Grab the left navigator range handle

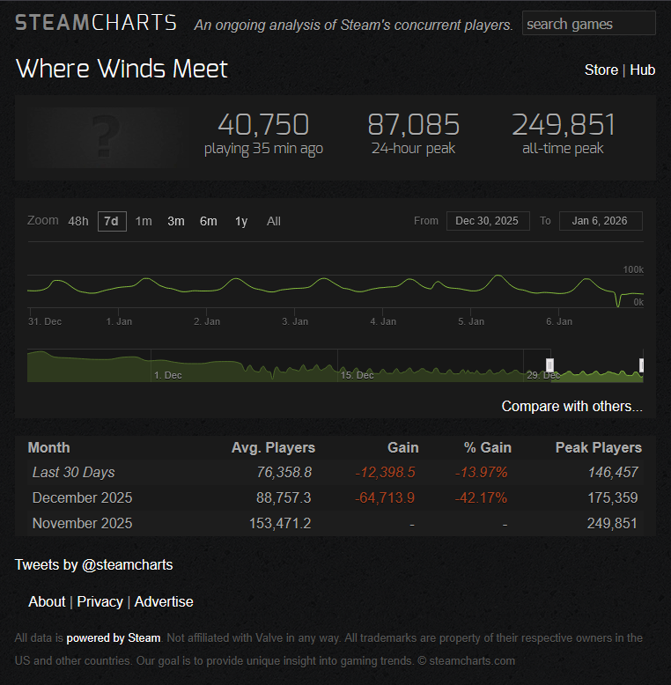[550, 365]
